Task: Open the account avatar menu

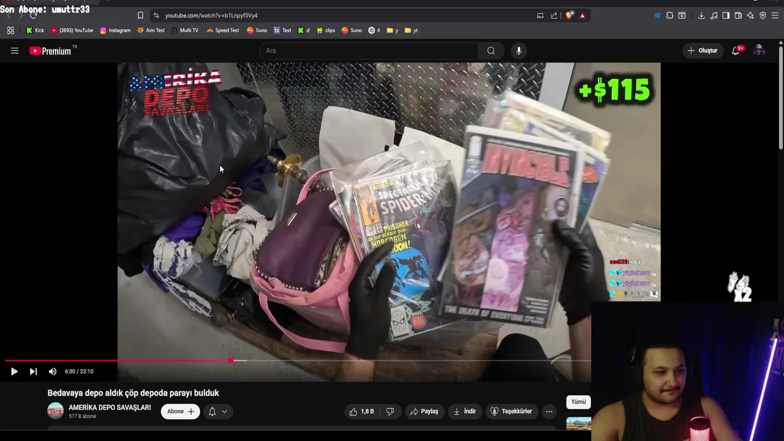Action: click(759, 51)
